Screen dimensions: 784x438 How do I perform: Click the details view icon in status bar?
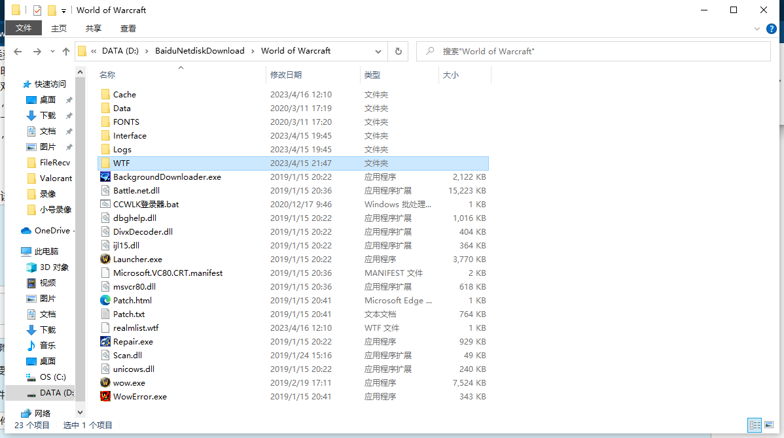click(x=754, y=425)
